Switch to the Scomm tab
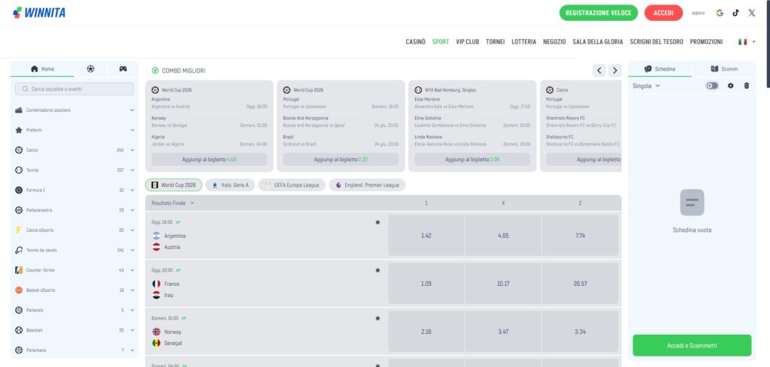 click(724, 69)
